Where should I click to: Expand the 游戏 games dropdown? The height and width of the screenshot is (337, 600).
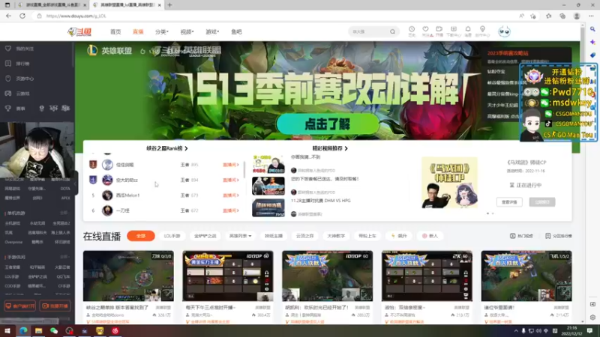212,31
